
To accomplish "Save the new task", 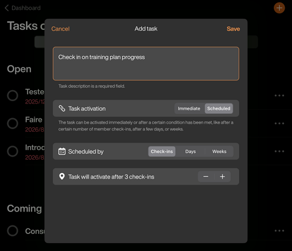I will [x=233, y=29].
